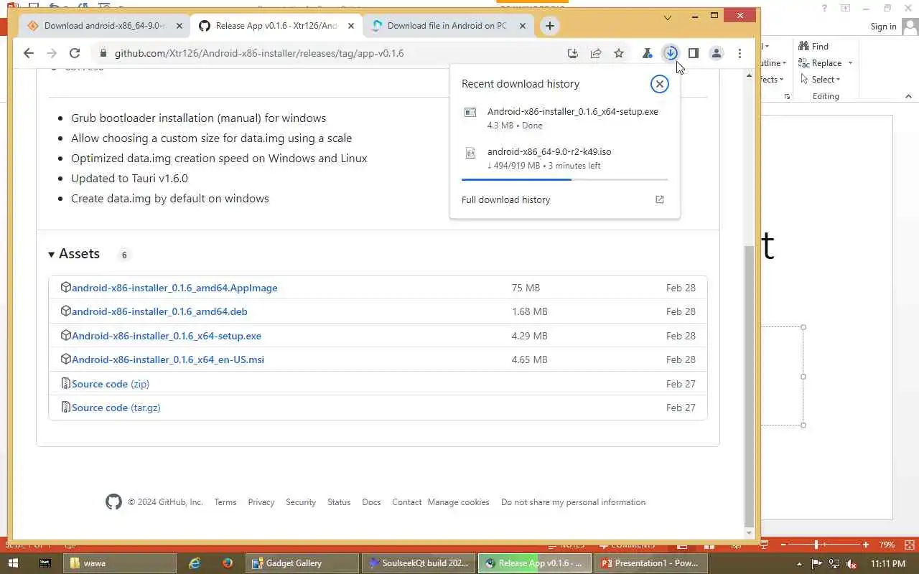
Task: Click Find in PowerPoint Editing group
Action: (x=813, y=46)
